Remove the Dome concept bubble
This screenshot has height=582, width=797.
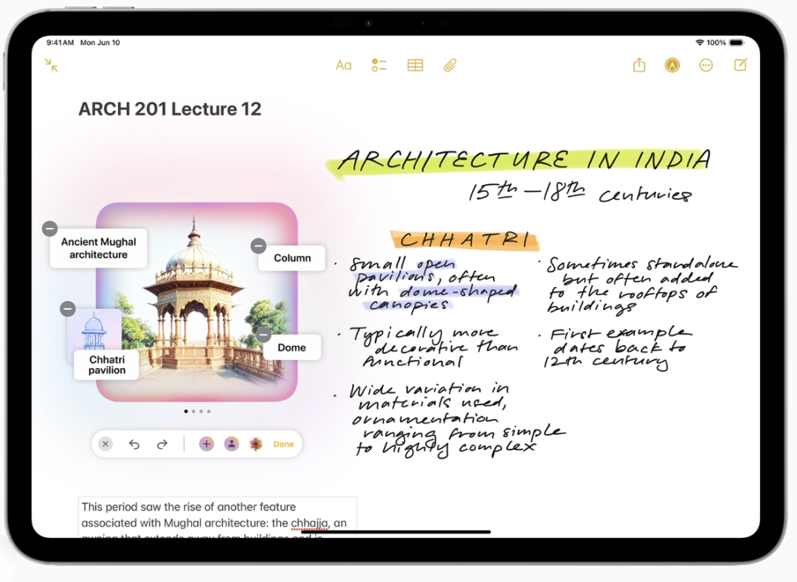(263, 335)
